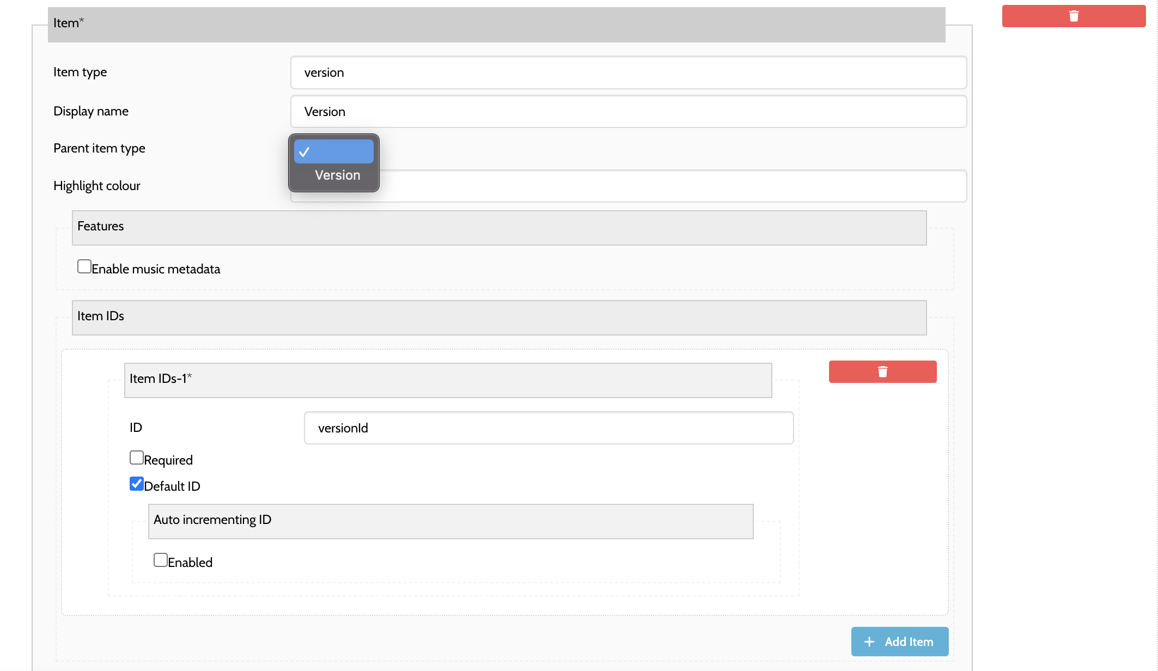Collapse the Item IDs section header
1158x671 pixels.
click(498, 318)
